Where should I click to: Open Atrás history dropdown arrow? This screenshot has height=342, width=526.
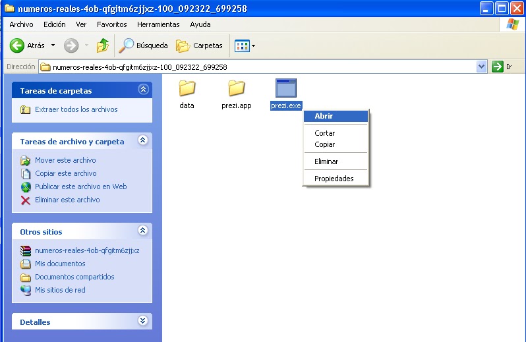[53, 45]
